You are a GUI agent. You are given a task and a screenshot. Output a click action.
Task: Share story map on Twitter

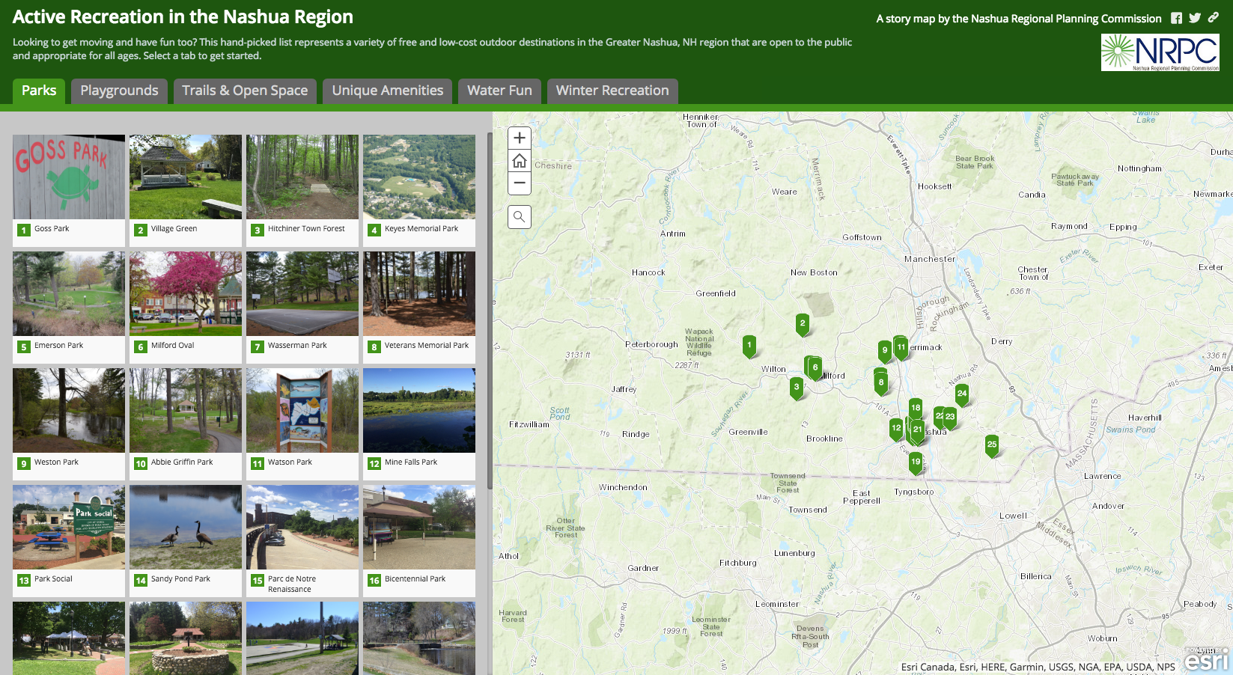(1195, 18)
